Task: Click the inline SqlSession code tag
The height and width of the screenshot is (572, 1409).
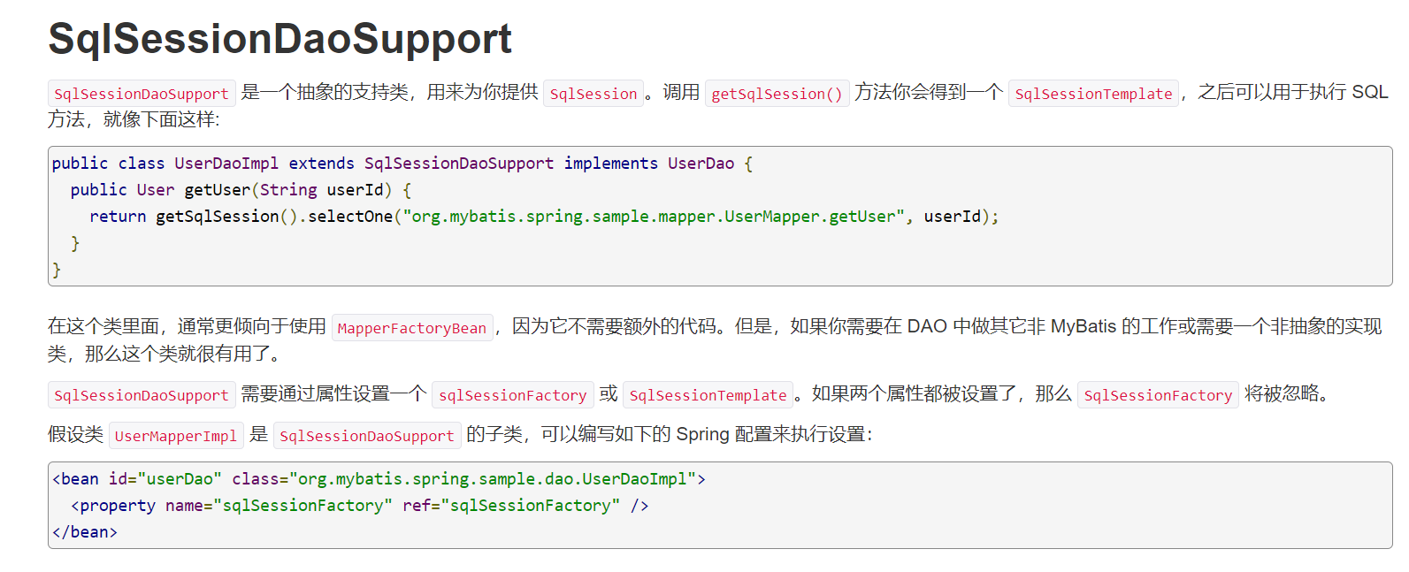Action: [593, 94]
